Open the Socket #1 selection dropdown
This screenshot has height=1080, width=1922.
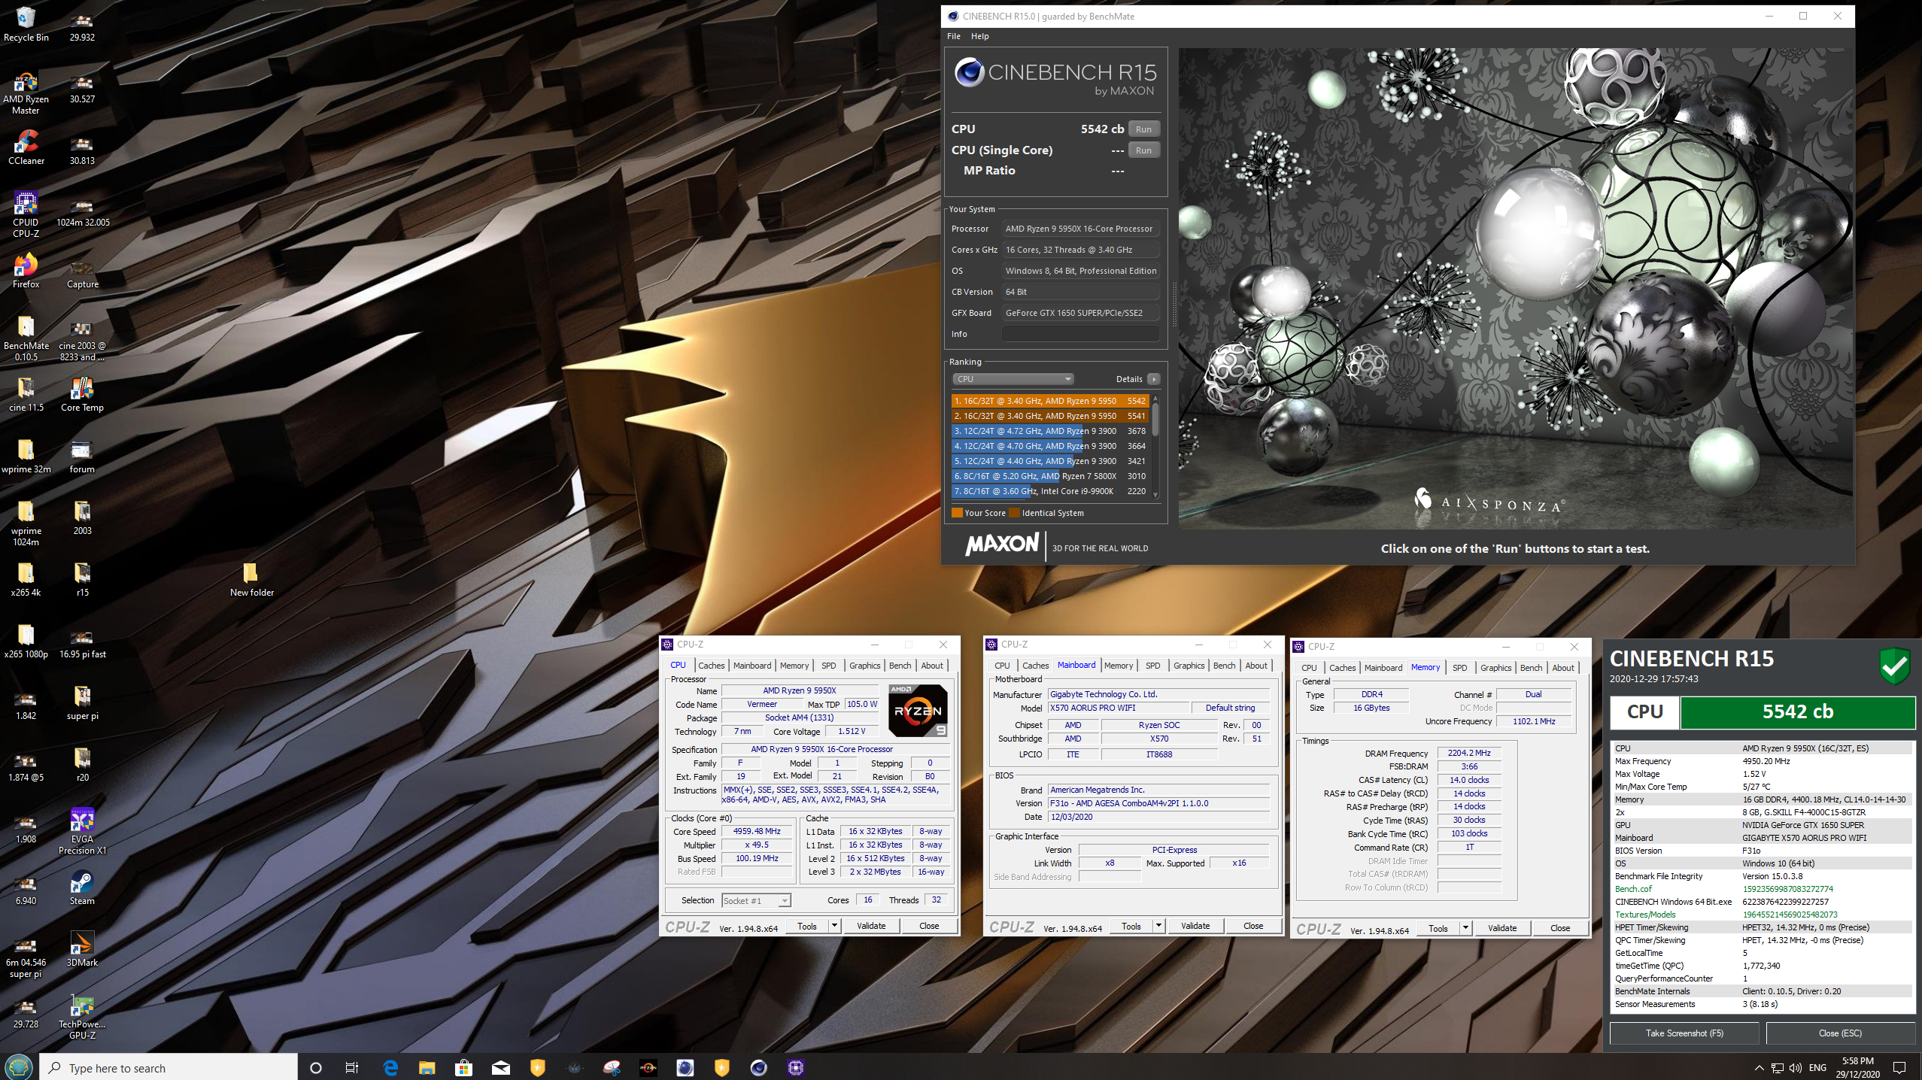[x=755, y=900]
